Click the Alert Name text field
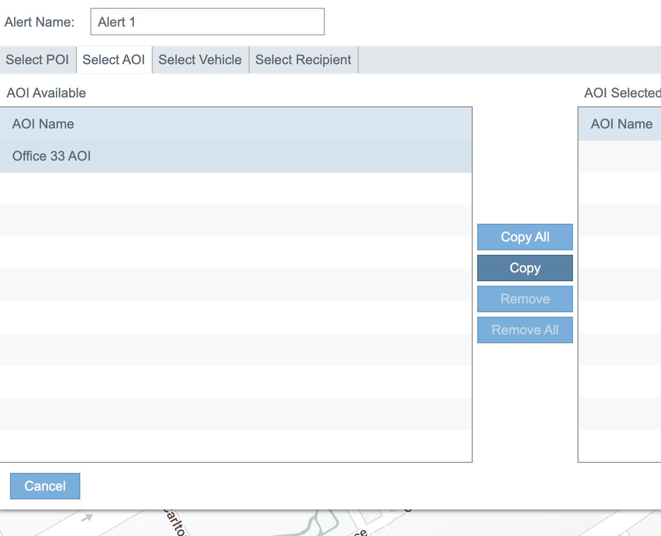The height and width of the screenshot is (536, 661). pyautogui.click(x=207, y=22)
